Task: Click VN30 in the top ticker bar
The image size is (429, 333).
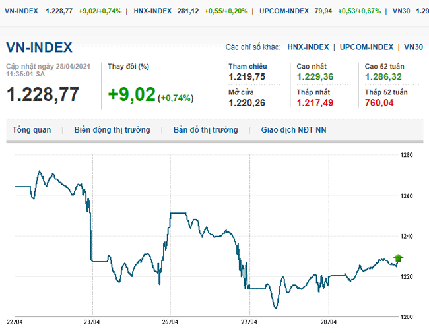Action: click(x=401, y=11)
